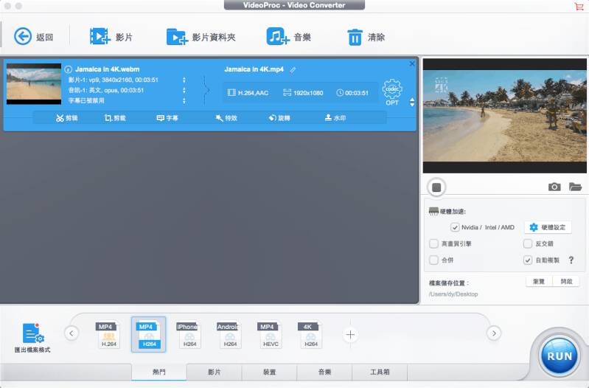Open the 旋轉 rotate tool

279,118
